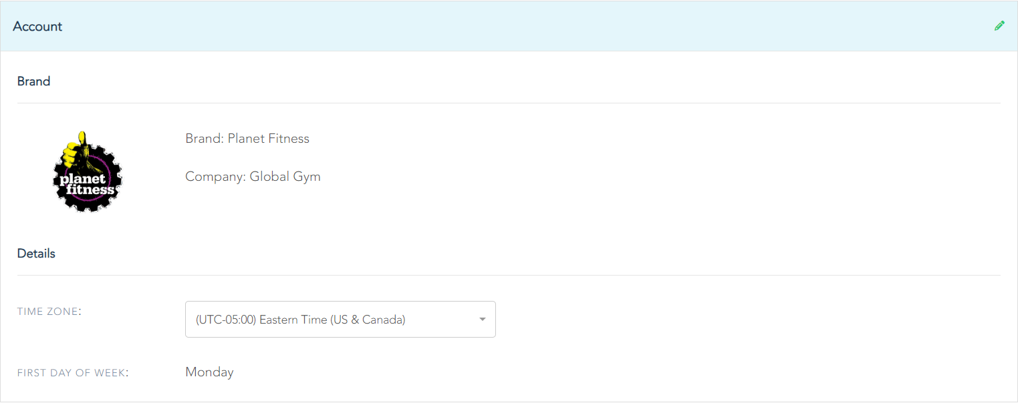Open the Time Zone dropdown
The height and width of the screenshot is (403, 1018).
click(340, 319)
